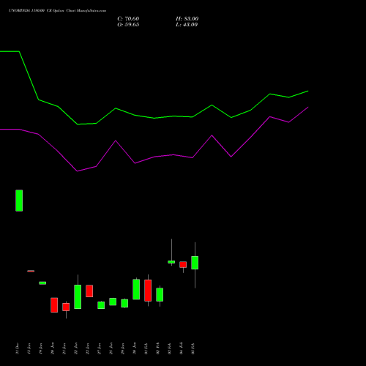Click the '27 Jan' date label
Screen dimensions: 366x366
(100, 348)
